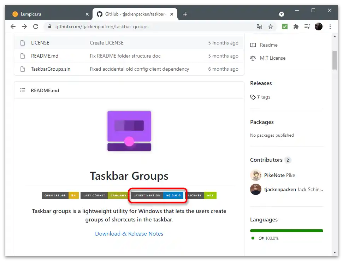Open the Contributors section heading
The width and height of the screenshot is (343, 261).
point(266,160)
